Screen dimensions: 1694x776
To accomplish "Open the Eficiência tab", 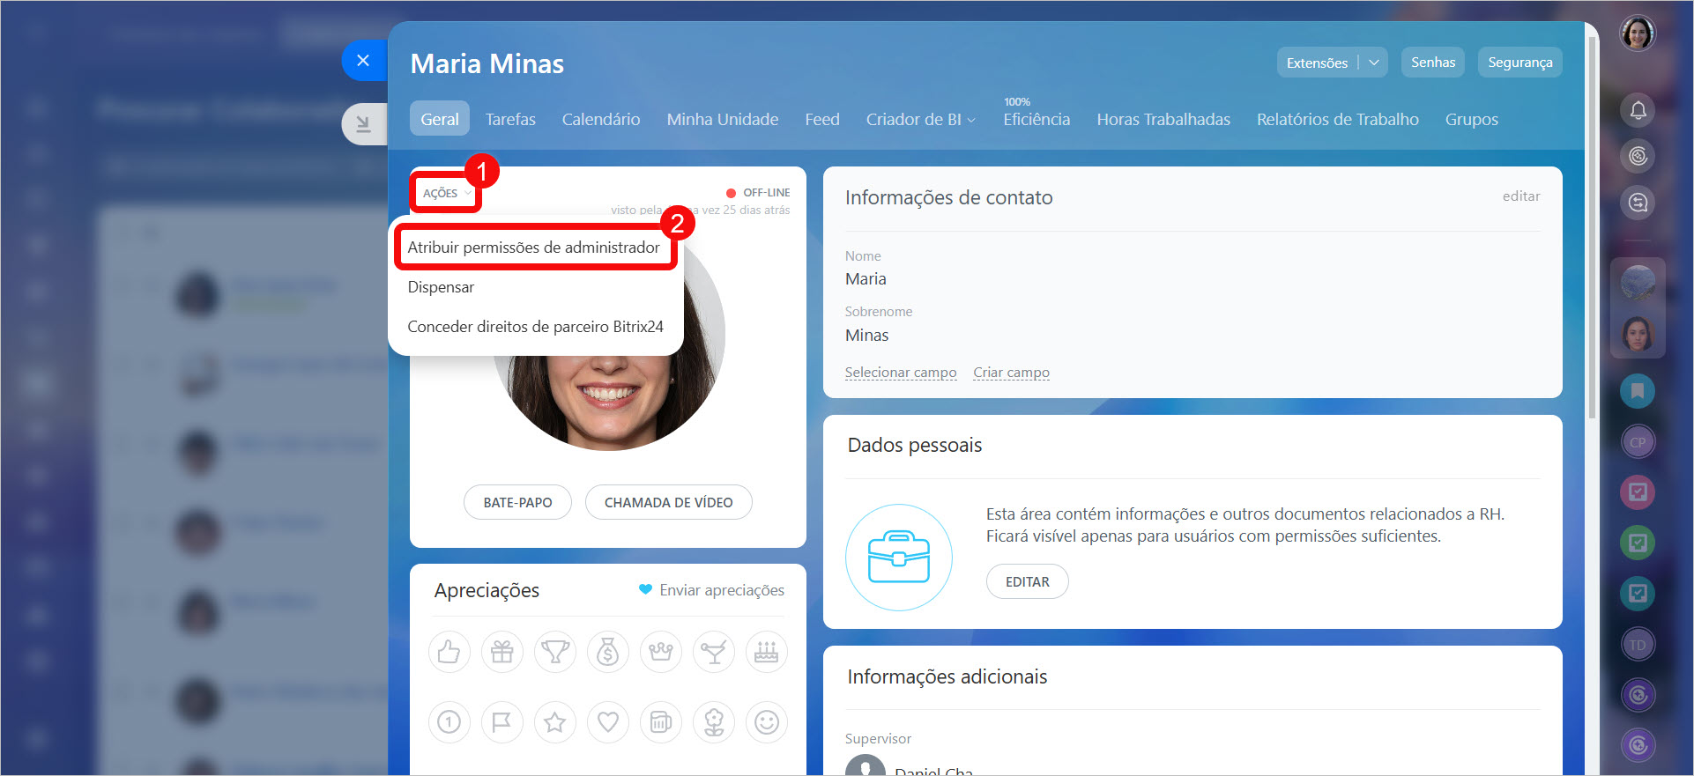I will pyautogui.click(x=1036, y=119).
